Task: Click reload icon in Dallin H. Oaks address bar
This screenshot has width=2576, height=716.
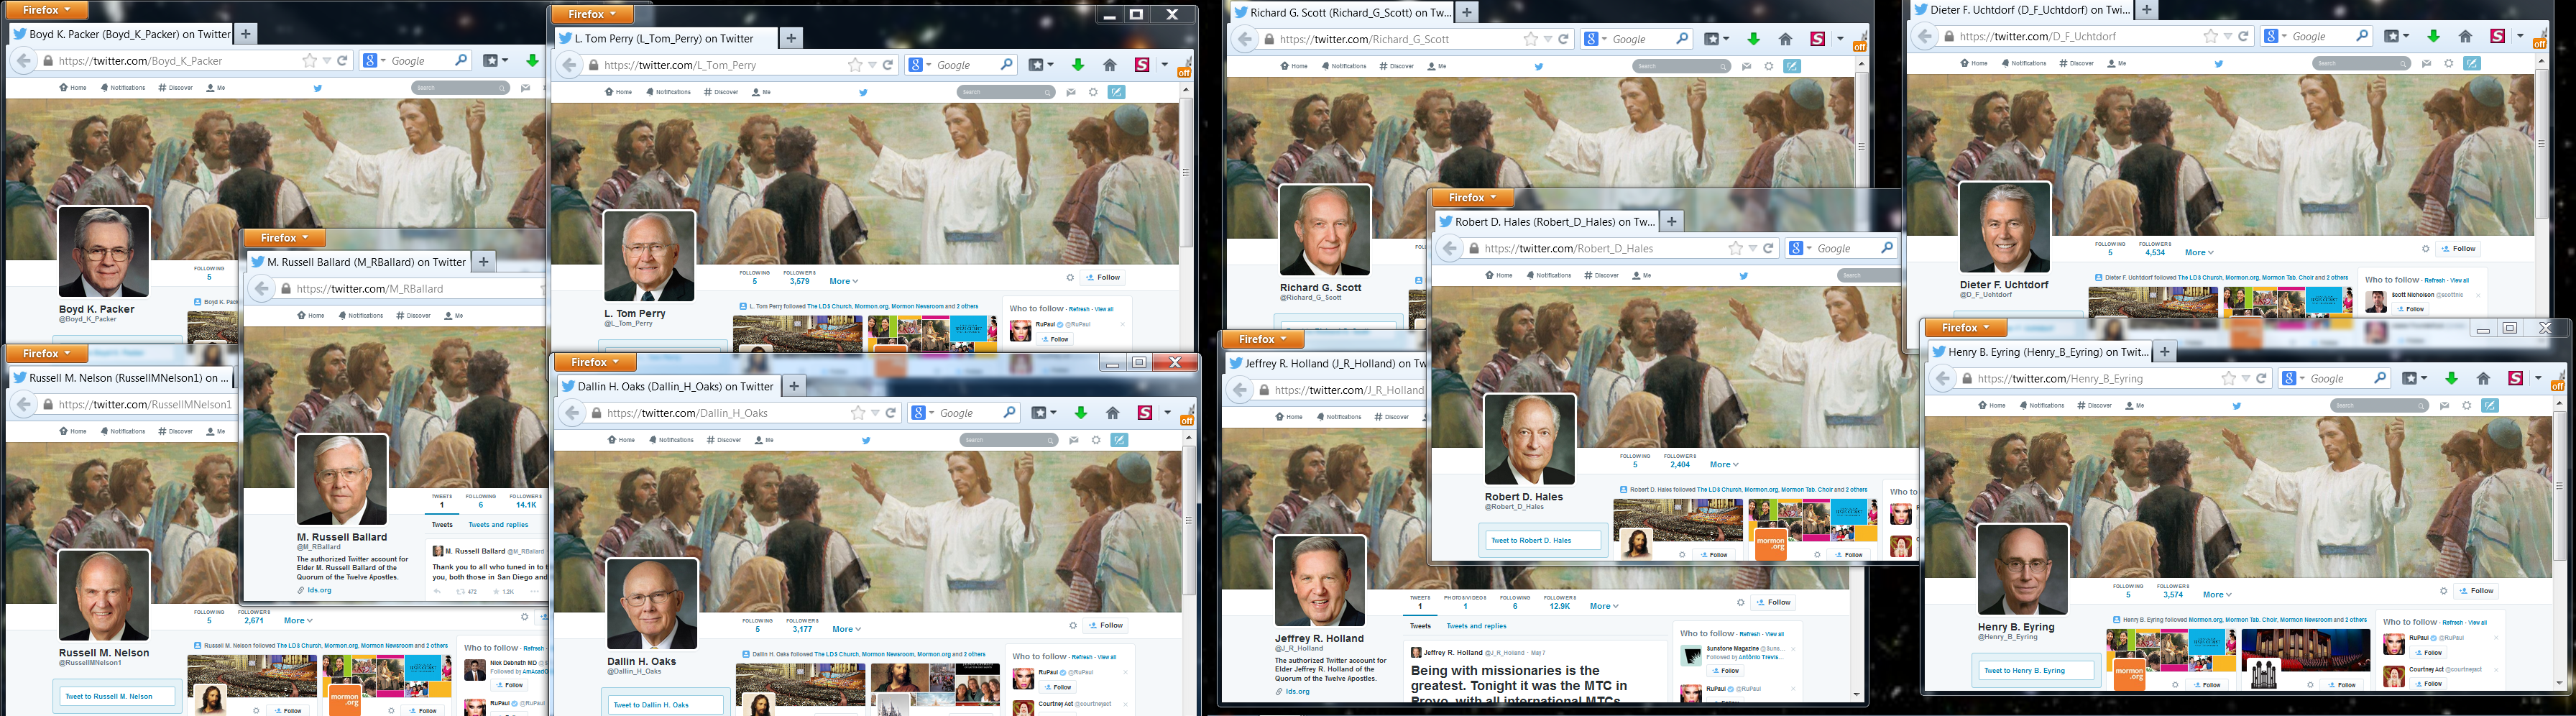Action: point(890,413)
